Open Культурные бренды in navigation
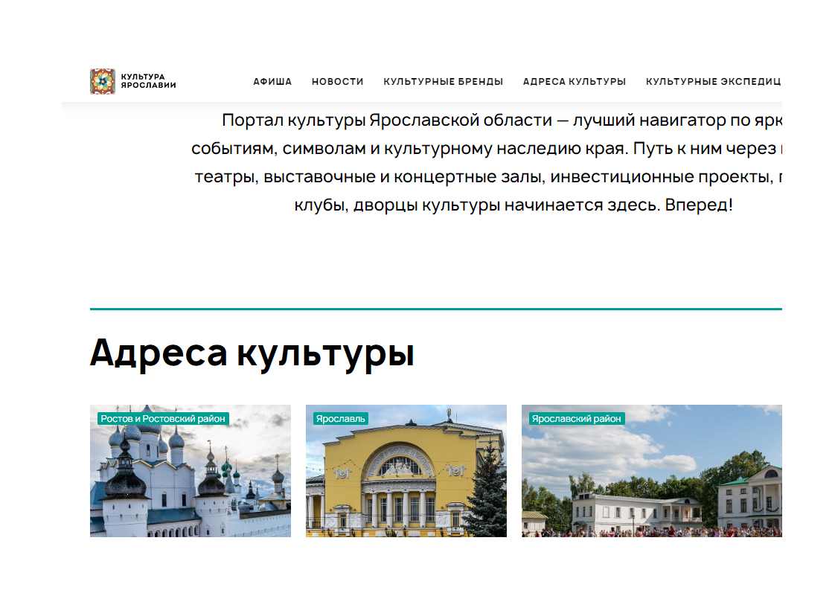The image size is (835, 590). pyautogui.click(x=443, y=82)
